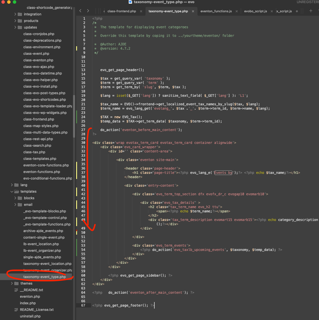Viewport: 319px width, 320px height.
Task: Close the class-frontend.php tab
Action: [x=141, y=11]
